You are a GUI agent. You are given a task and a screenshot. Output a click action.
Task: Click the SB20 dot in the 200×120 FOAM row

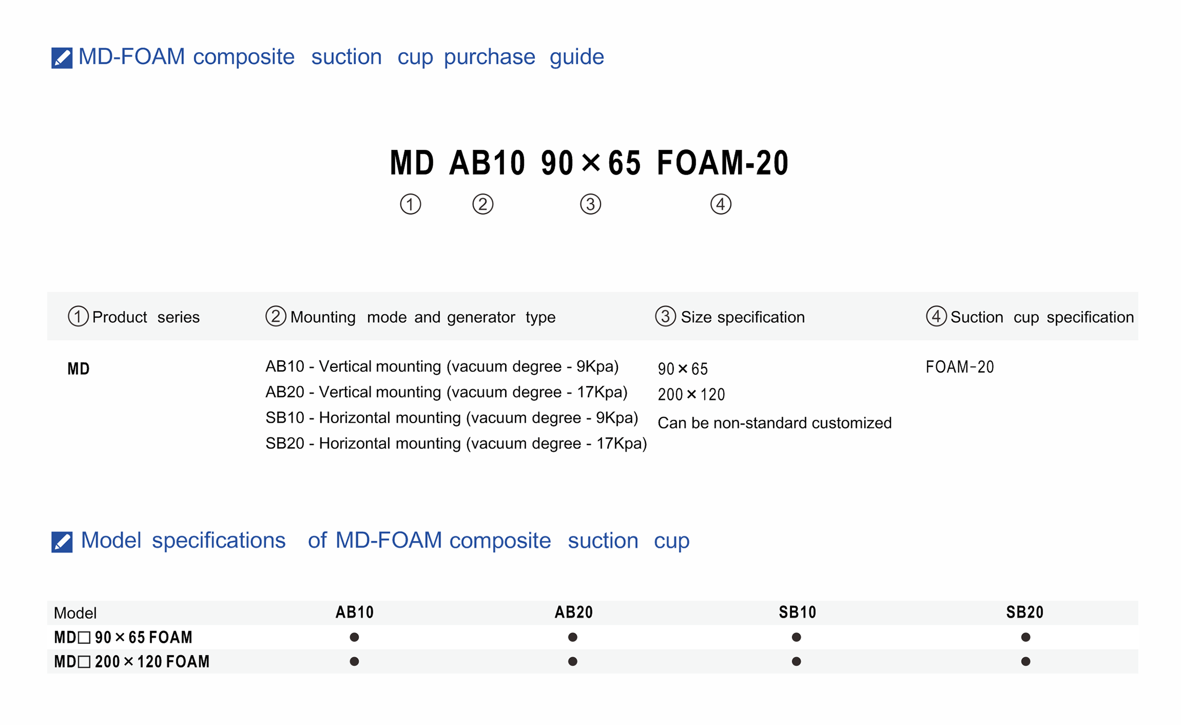[1025, 661]
